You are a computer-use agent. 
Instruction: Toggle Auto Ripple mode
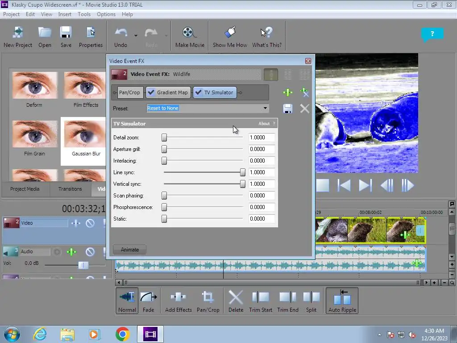[342, 301]
